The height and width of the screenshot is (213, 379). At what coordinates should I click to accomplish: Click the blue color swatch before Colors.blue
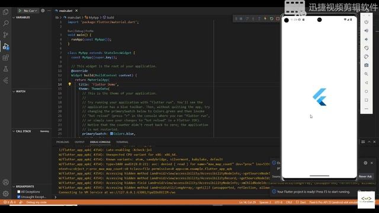[x=111, y=134]
